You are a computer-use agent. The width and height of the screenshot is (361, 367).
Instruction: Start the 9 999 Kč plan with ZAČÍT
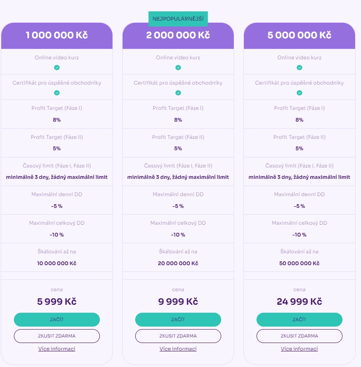(178, 319)
